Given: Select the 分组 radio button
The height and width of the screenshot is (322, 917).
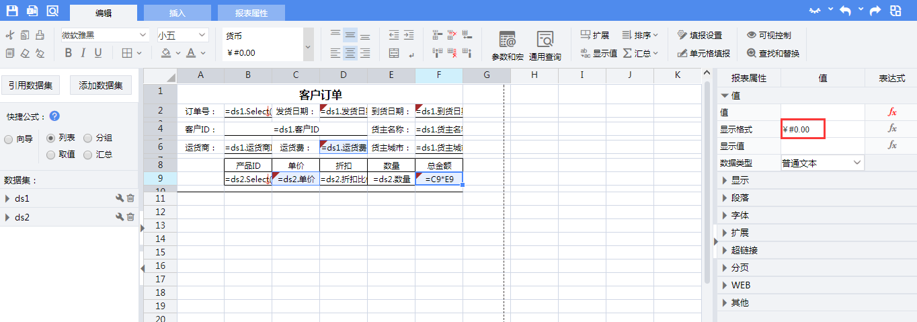Looking at the screenshot, I should click(88, 138).
